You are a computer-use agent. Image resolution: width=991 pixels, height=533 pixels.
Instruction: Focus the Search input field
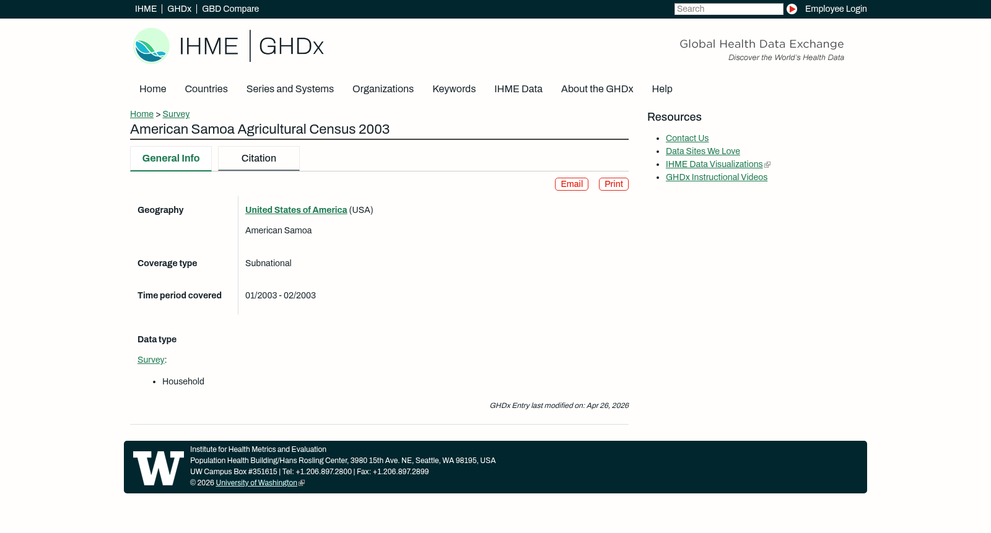pos(728,9)
